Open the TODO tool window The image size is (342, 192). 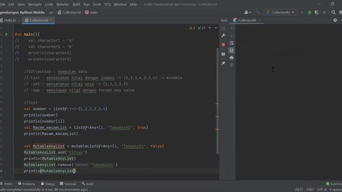[x=6, y=184]
